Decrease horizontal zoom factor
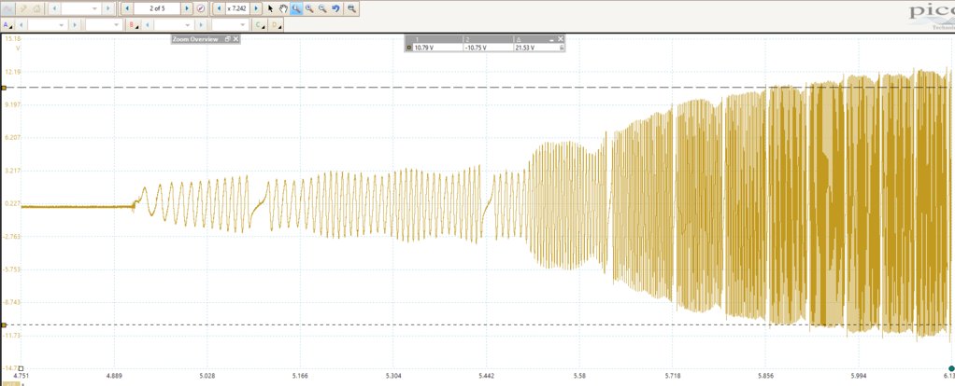 (x=220, y=8)
